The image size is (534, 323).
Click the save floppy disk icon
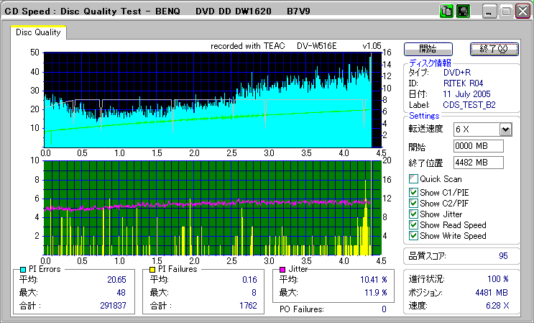click(x=464, y=11)
